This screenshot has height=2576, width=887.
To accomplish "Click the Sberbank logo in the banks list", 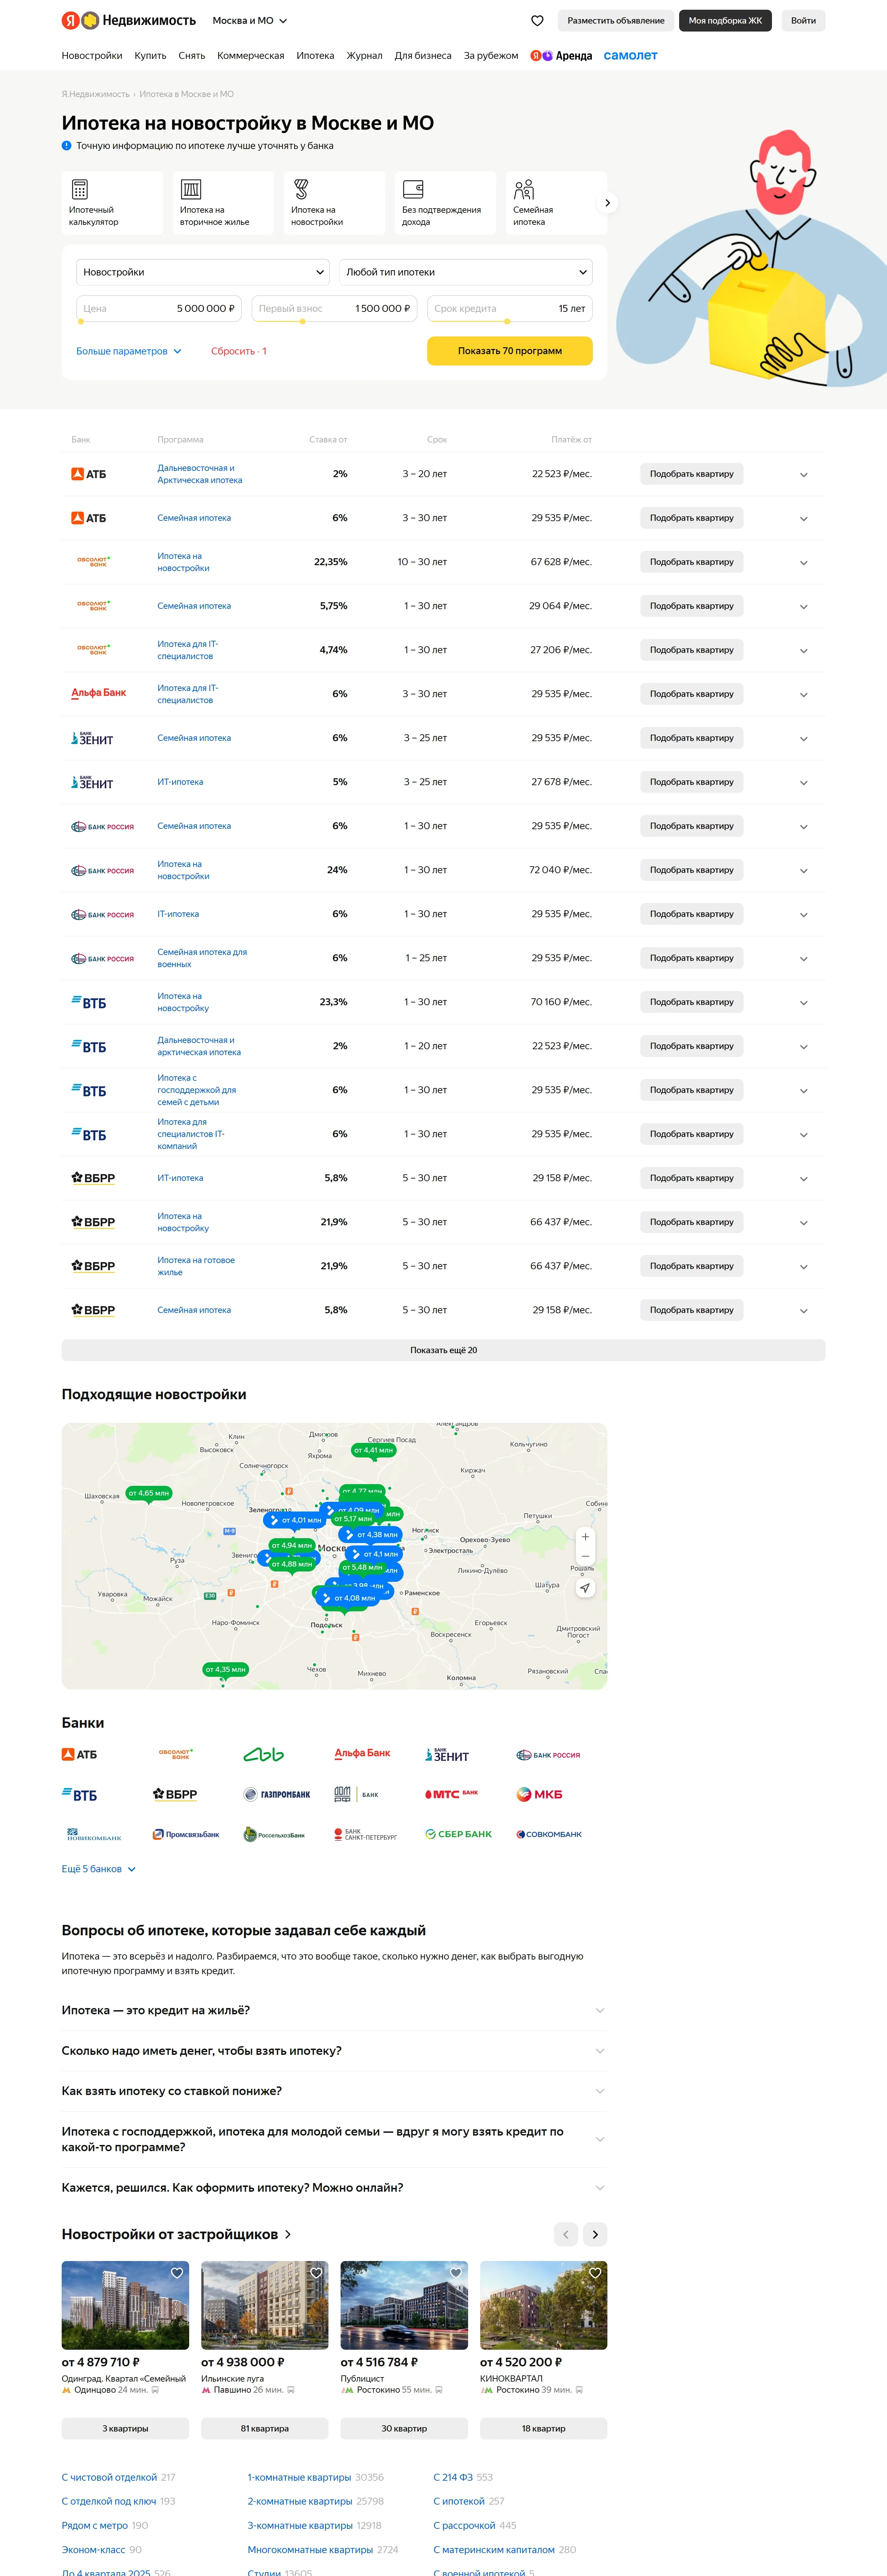I will pyautogui.click(x=459, y=1834).
